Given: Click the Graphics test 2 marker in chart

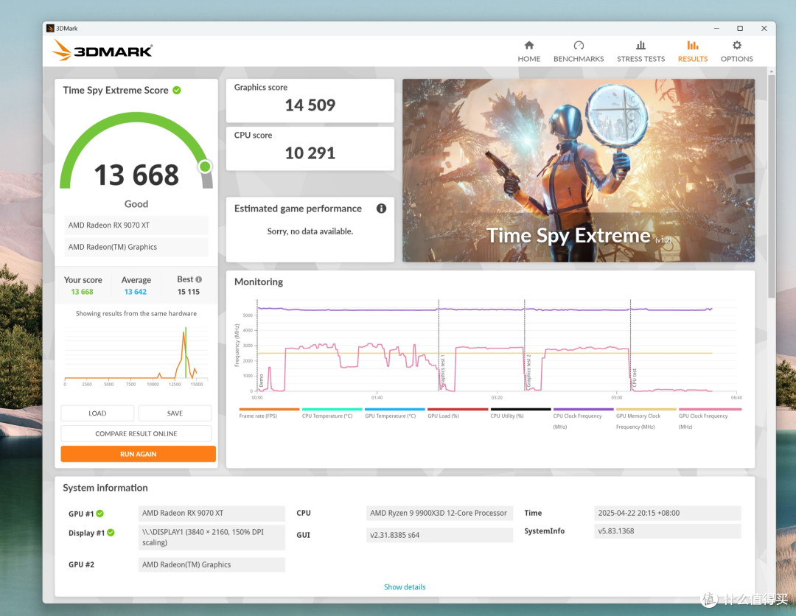Looking at the screenshot, I should (528, 371).
